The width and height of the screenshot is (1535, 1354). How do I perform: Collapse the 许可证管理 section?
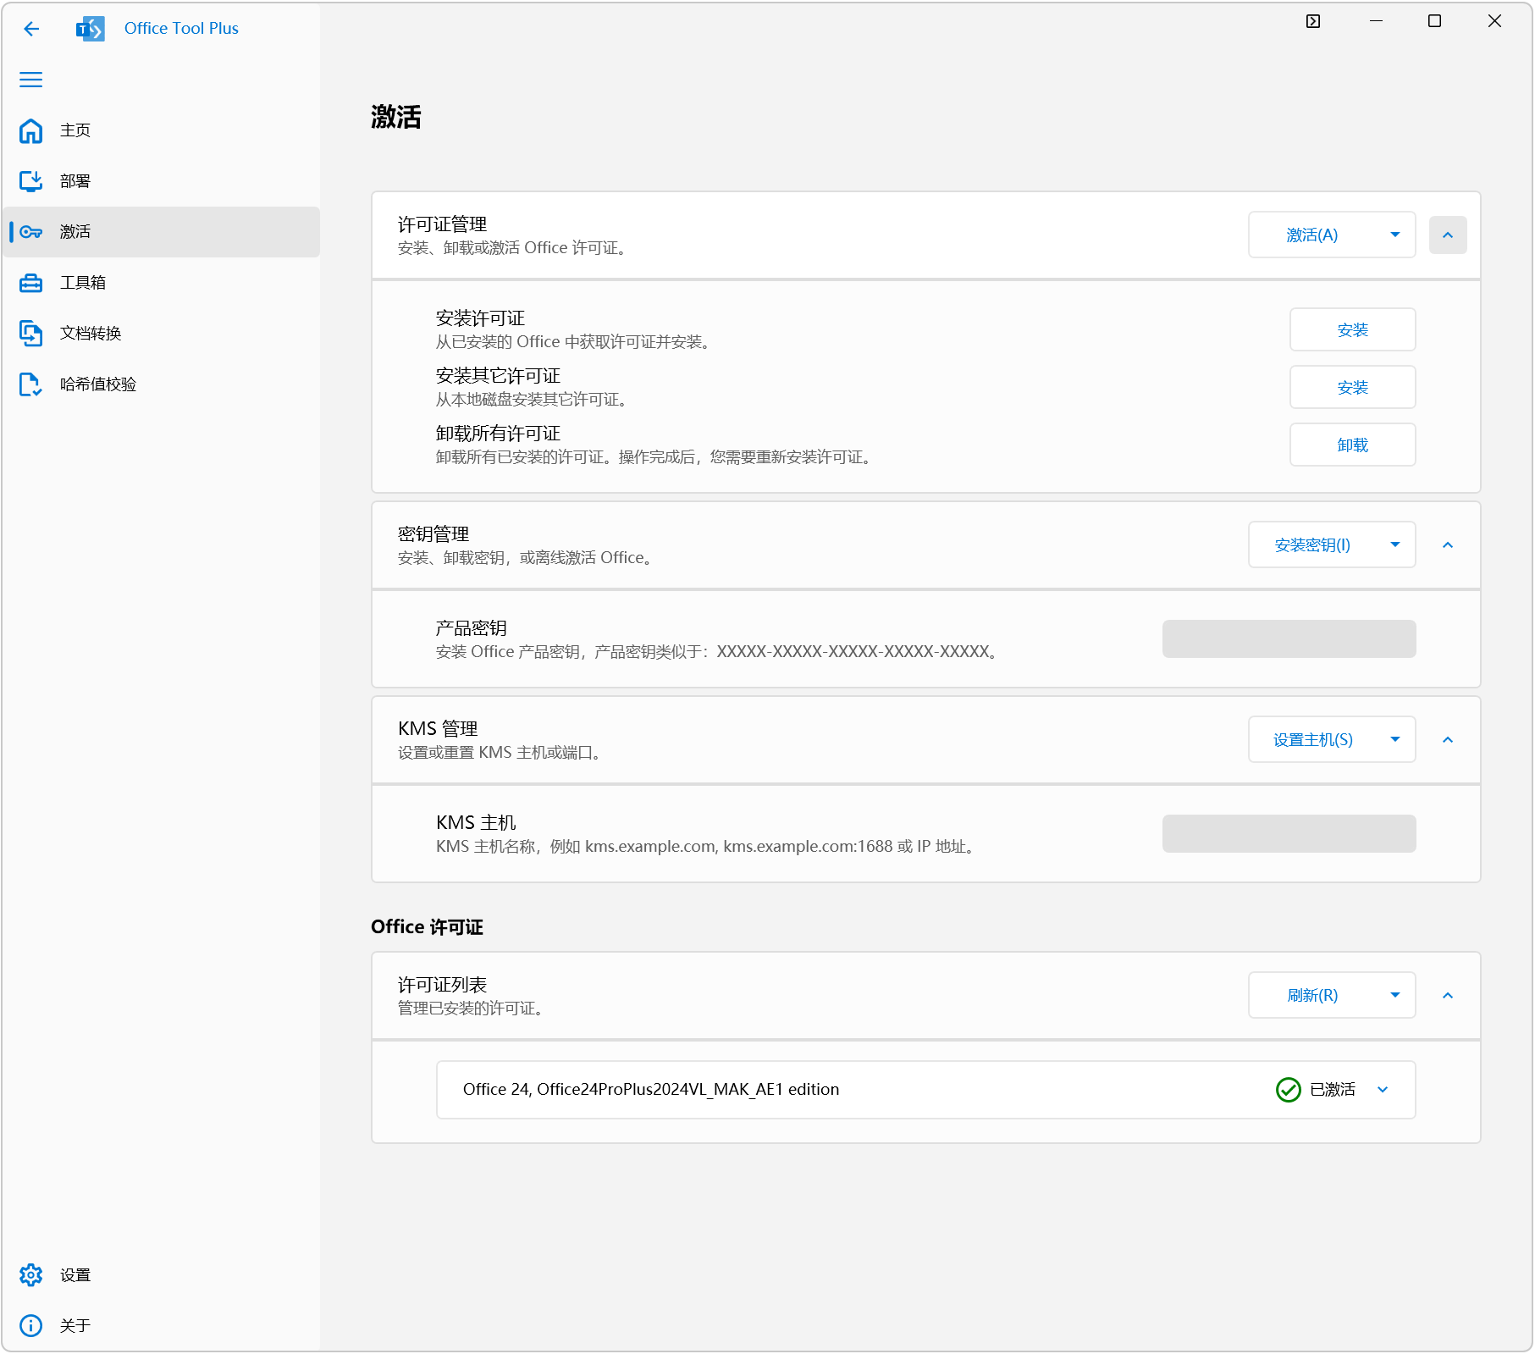[x=1448, y=235]
